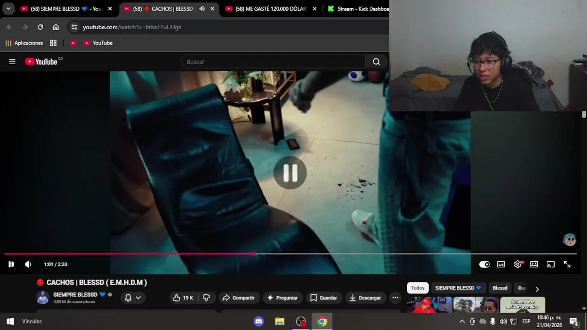Open File Explorer from the taskbar
Screen dimensions: 587x330
tap(280, 321)
